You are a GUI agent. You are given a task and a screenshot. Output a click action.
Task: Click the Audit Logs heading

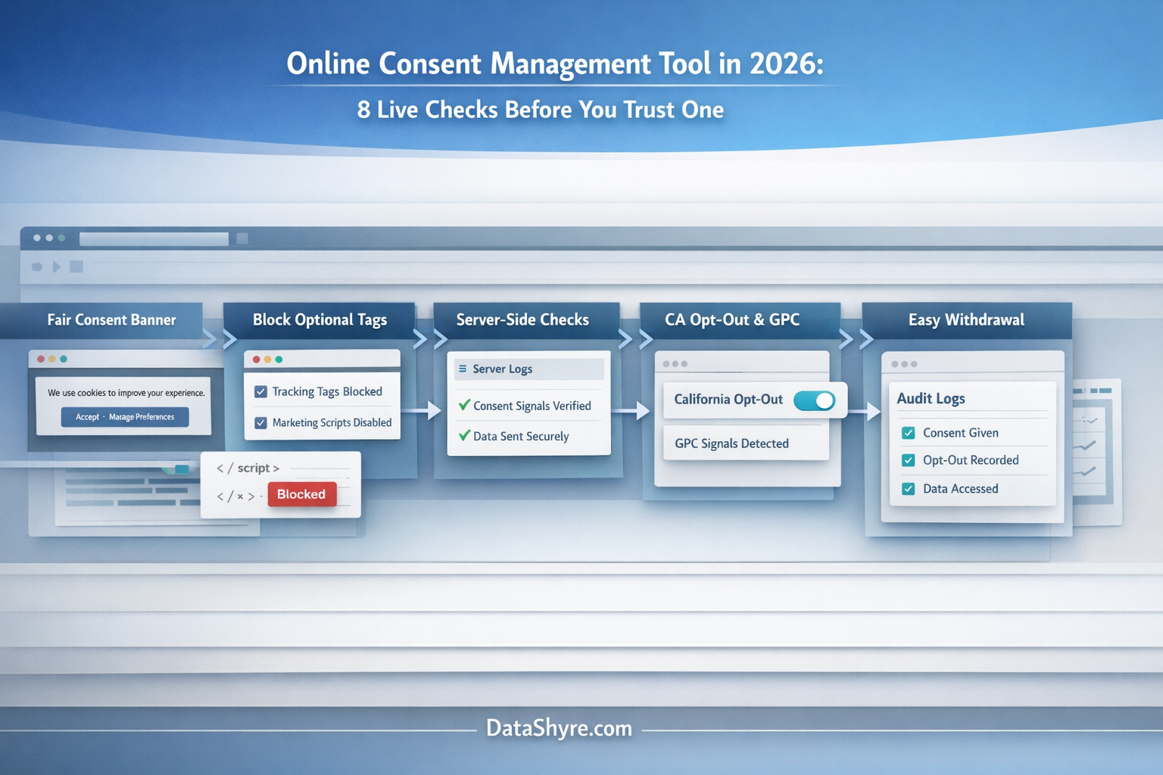pyautogui.click(x=931, y=398)
